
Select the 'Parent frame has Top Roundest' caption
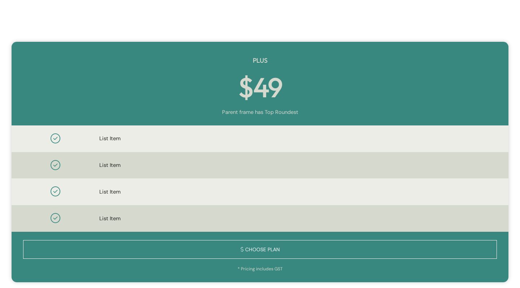pos(260,112)
